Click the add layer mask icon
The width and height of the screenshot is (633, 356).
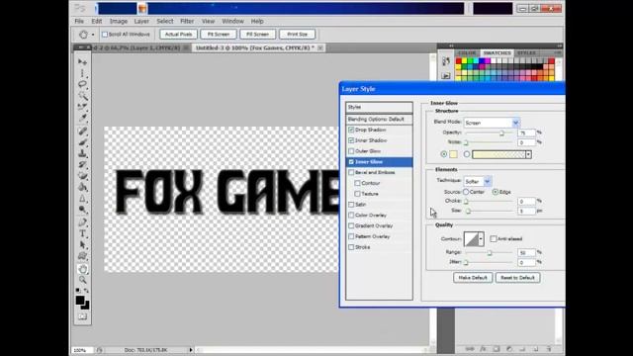coord(497,349)
